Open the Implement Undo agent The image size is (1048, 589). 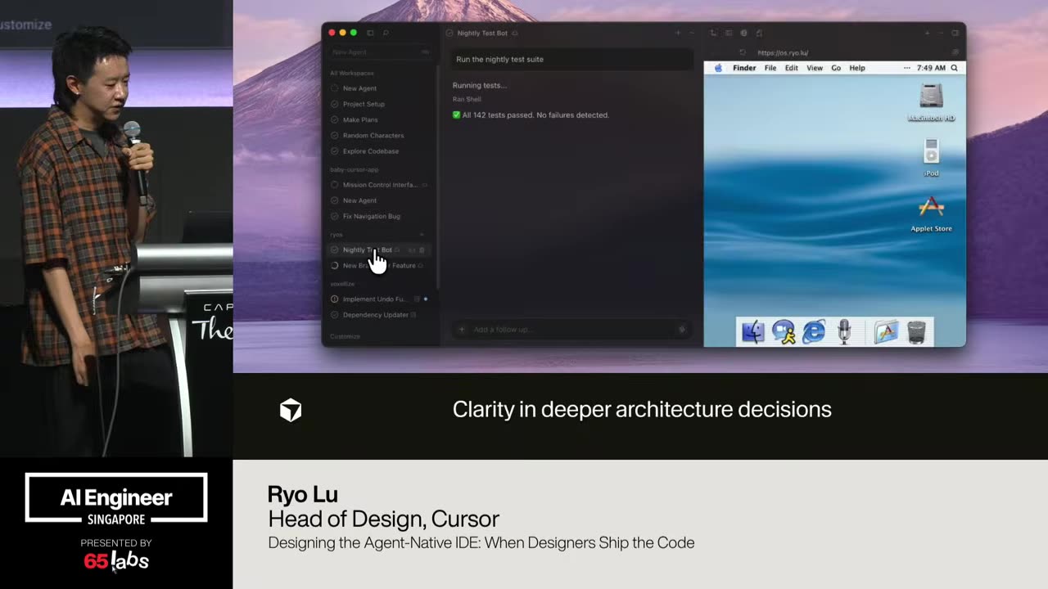(380, 299)
